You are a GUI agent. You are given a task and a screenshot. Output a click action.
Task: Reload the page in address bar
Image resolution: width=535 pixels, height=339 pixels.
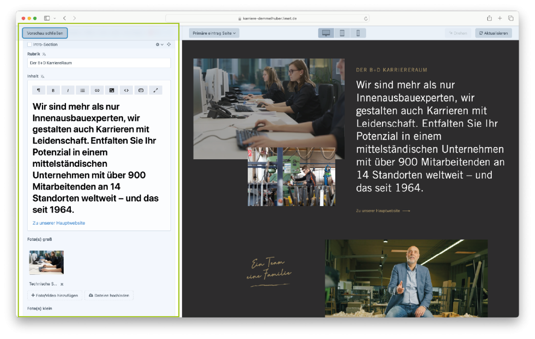point(366,19)
